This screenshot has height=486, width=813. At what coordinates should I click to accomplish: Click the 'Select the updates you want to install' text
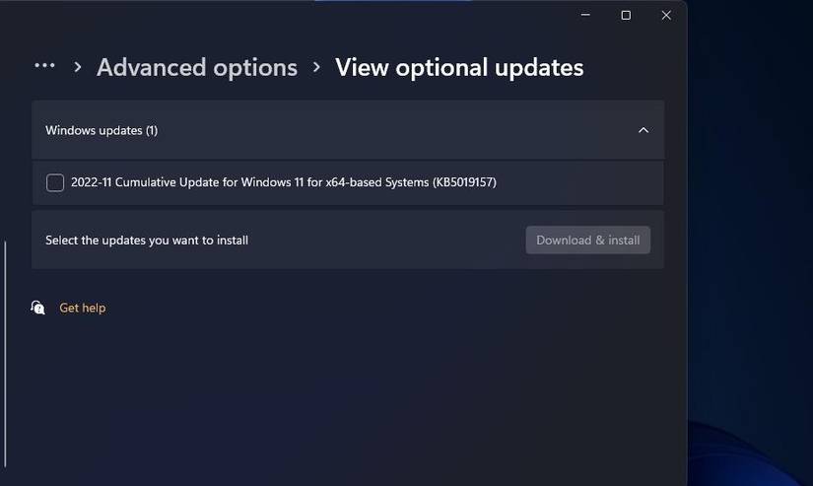[147, 240]
